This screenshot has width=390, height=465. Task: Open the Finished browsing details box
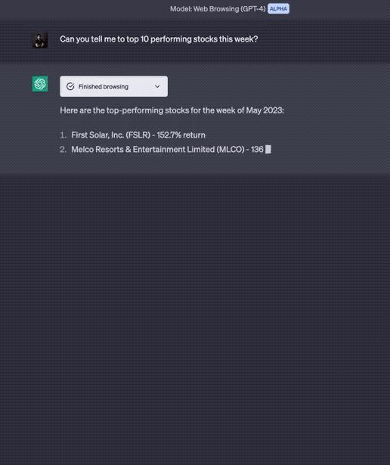[114, 86]
